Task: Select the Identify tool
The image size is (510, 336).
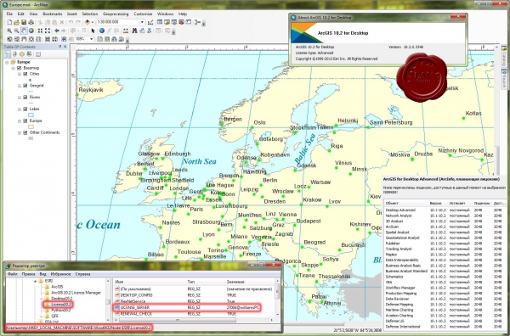Action: [x=102, y=31]
